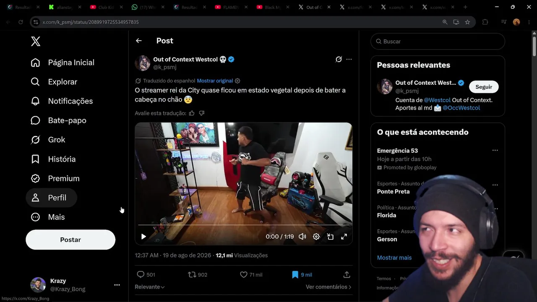
Task: Mute the video sound
Action: (x=302, y=237)
